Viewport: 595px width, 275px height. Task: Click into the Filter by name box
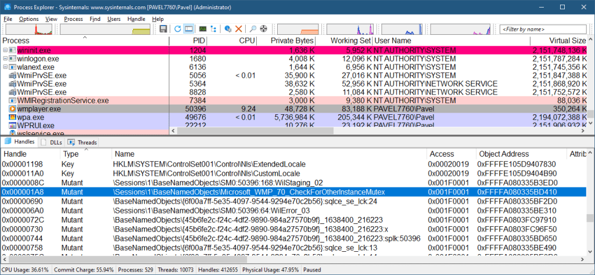tap(543, 29)
